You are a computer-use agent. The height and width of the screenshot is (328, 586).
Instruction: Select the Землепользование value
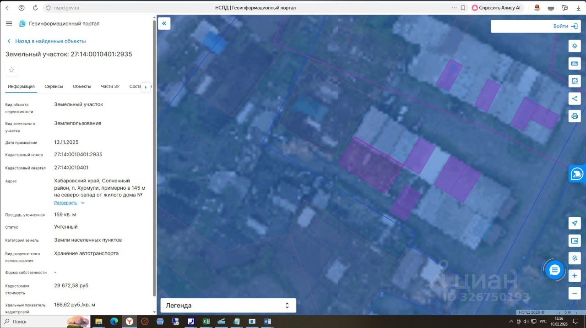[x=78, y=123]
